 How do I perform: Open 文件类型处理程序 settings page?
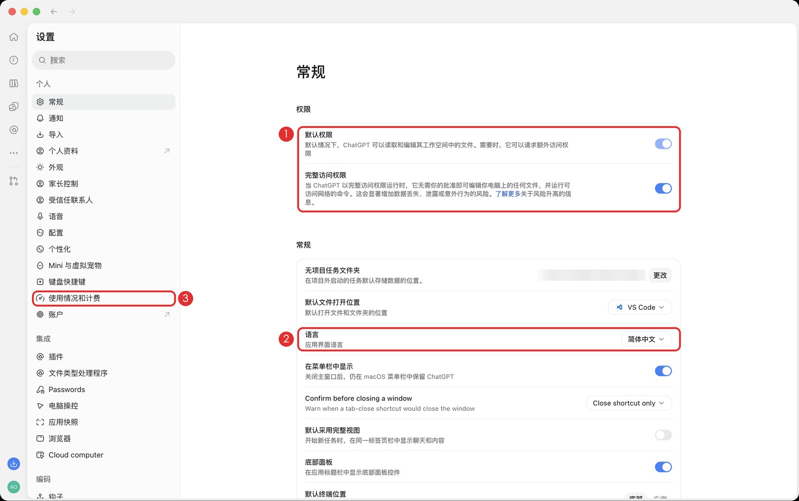tap(104, 373)
